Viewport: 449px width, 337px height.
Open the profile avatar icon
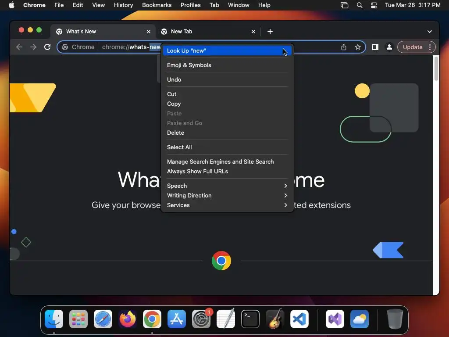[389, 47]
